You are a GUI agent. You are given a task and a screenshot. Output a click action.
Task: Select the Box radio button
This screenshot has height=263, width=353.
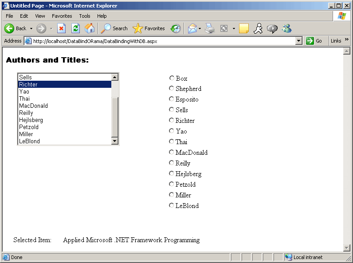point(172,78)
